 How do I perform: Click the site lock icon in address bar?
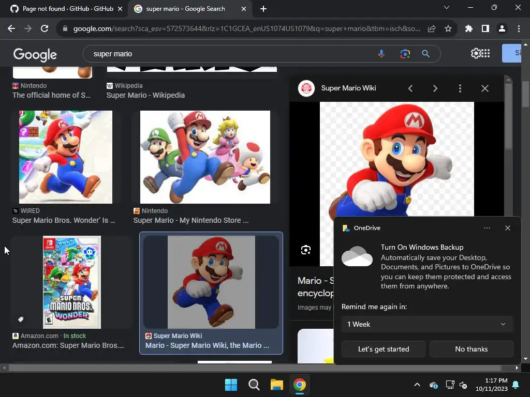click(65, 29)
